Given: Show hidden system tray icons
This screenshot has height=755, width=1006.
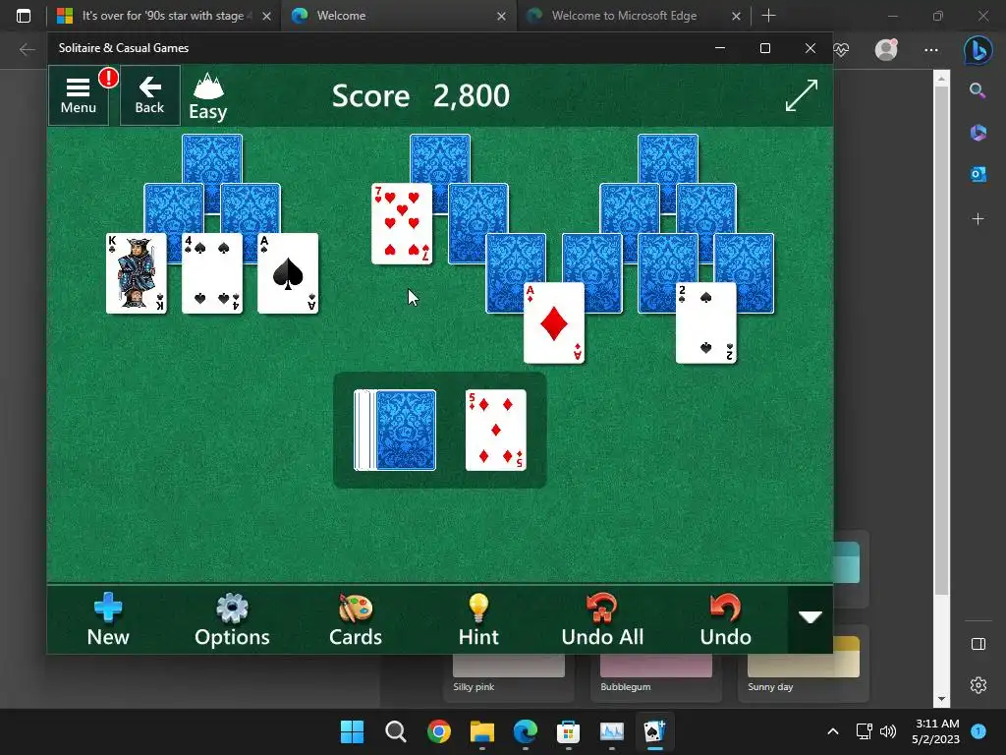Looking at the screenshot, I should tap(833, 731).
